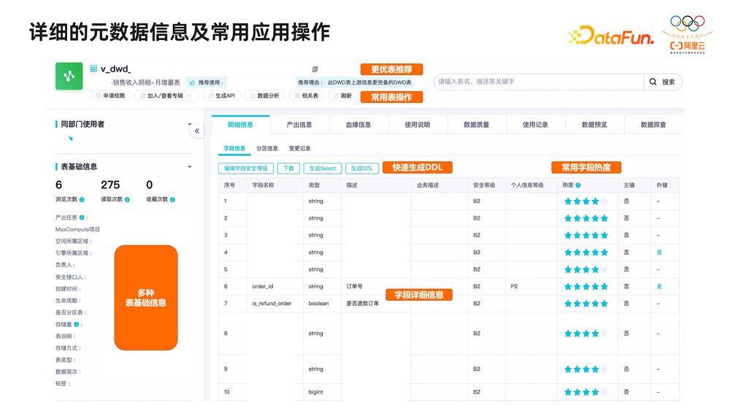
Task: Click the info icon next to 读取次数
Action: click(127, 200)
